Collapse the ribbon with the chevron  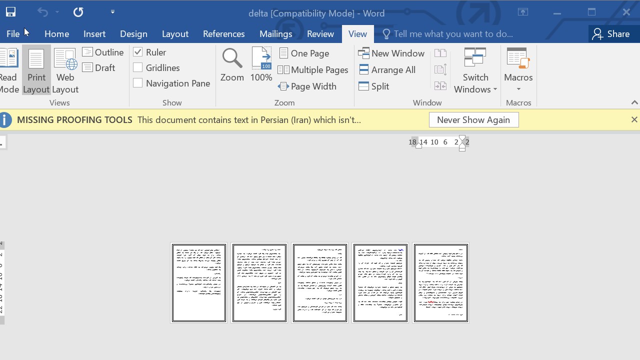pos(634,102)
